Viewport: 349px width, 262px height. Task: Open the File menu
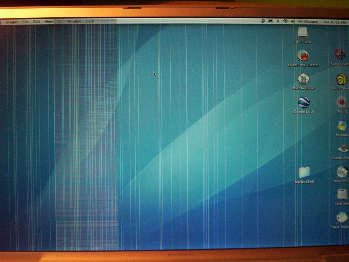pos(26,22)
